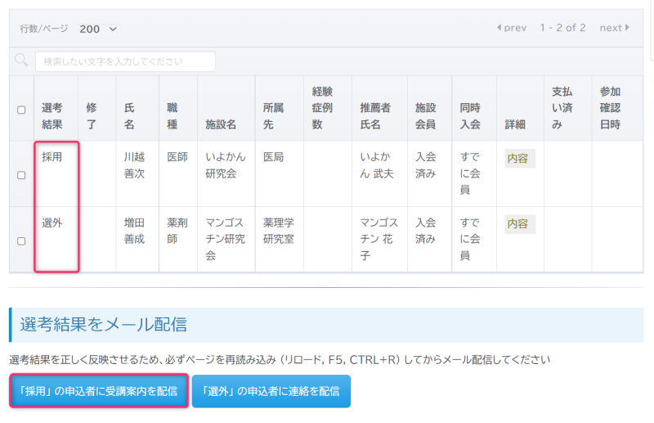This screenshot has height=423, width=654.
Task: Open 内容 details for 増田善成
Action: pyautogui.click(x=519, y=223)
